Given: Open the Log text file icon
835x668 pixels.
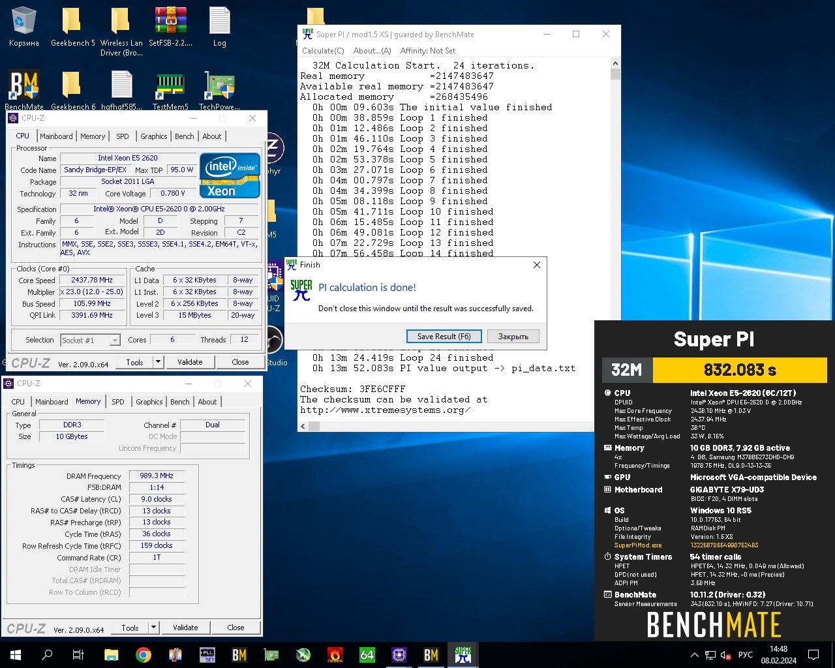Looking at the screenshot, I should click(220, 27).
